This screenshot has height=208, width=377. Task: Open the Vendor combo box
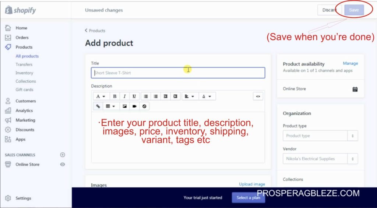click(320, 159)
